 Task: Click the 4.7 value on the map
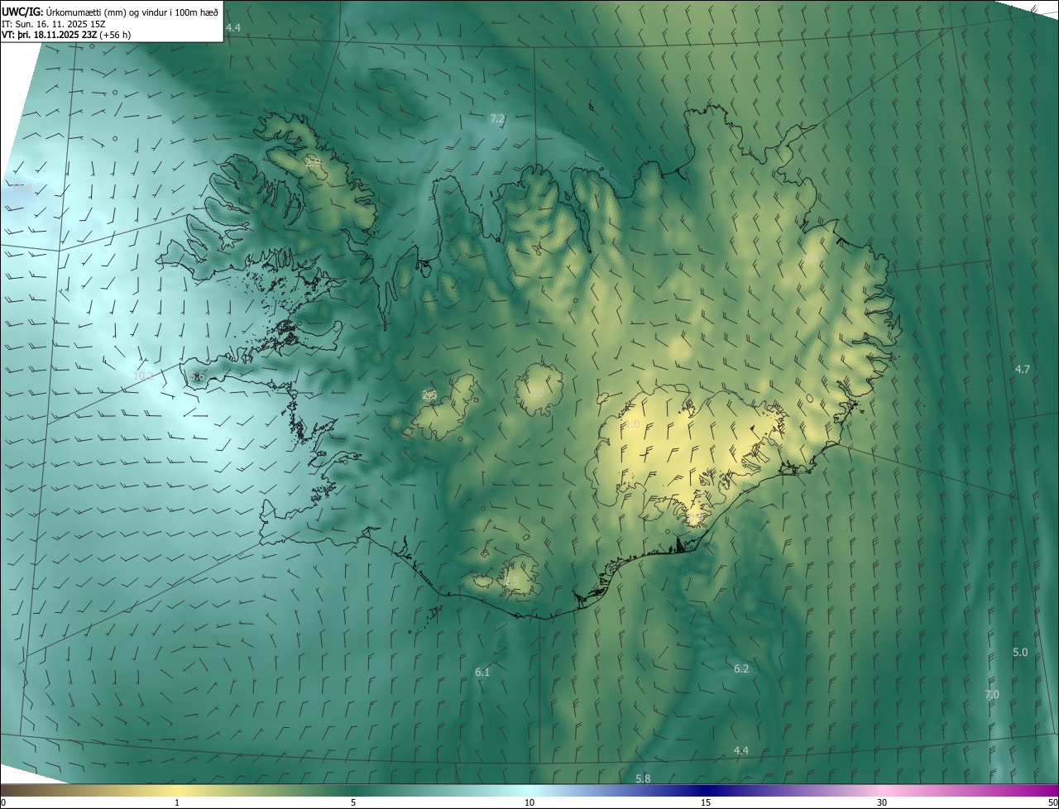coord(1023,369)
